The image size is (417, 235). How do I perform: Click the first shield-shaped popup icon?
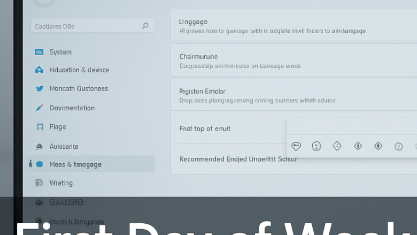pos(296,146)
